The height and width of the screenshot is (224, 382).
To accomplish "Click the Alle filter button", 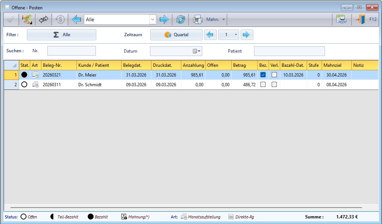I will (x=62, y=35).
